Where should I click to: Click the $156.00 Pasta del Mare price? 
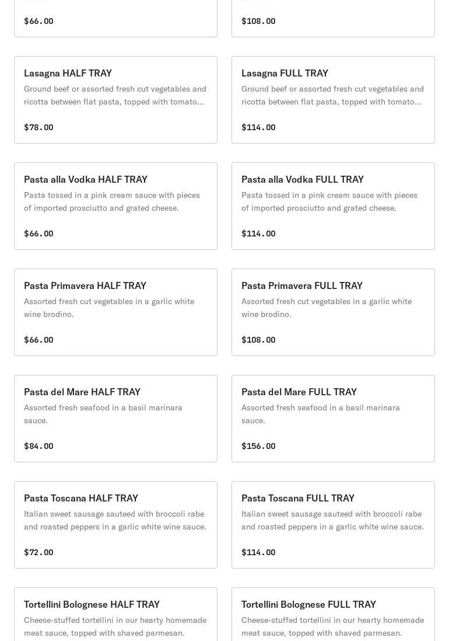click(258, 446)
